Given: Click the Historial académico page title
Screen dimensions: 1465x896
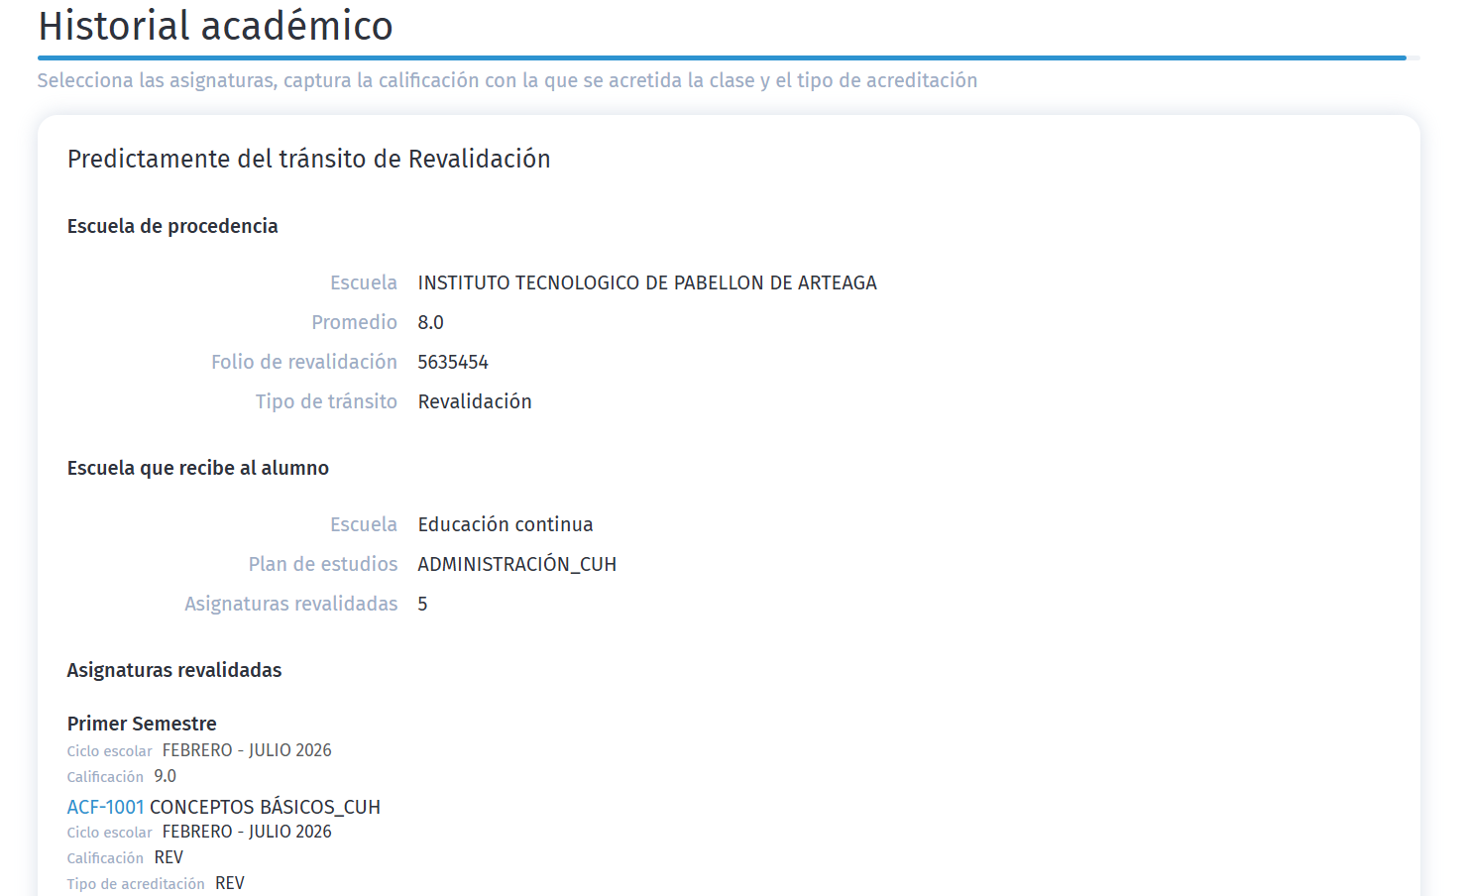Looking at the screenshot, I should (x=213, y=26).
